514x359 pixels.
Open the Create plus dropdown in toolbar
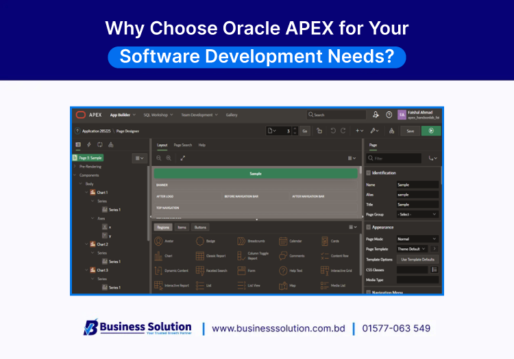(359, 131)
